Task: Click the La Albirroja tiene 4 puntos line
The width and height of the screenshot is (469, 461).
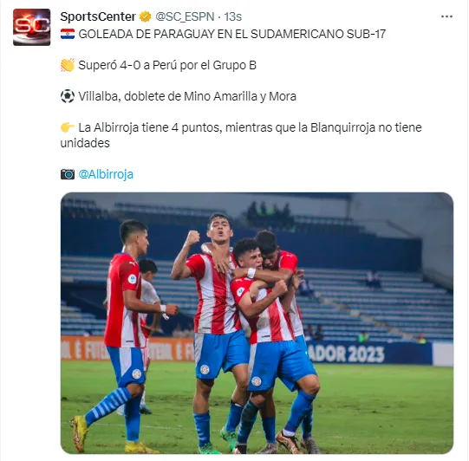Action: click(241, 135)
